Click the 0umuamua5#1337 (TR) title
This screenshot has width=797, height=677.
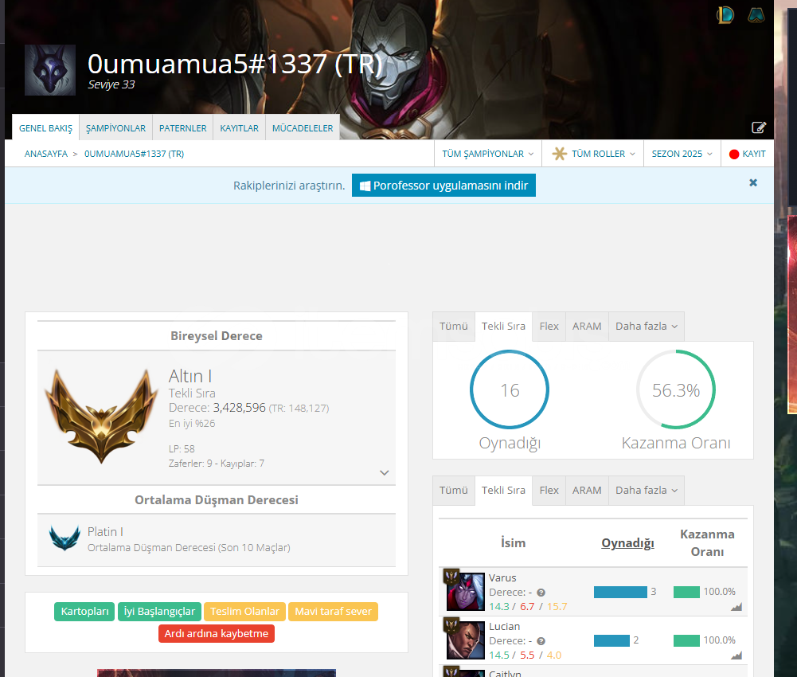pyautogui.click(x=234, y=64)
